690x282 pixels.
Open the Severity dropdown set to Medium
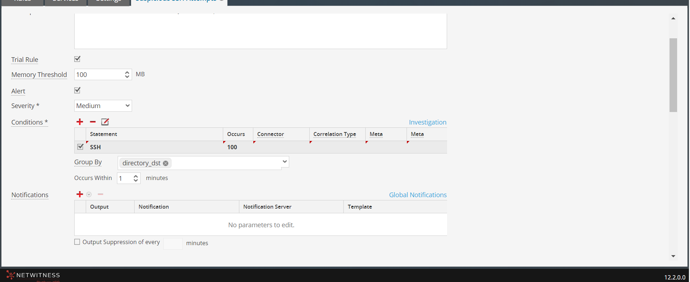(103, 106)
